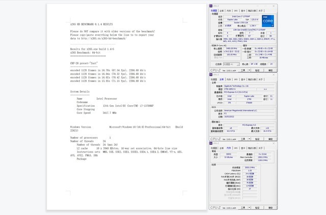The image size is (326, 215).
Task: Switch to 显卡 tab in mainboard window
Action: (243, 79)
